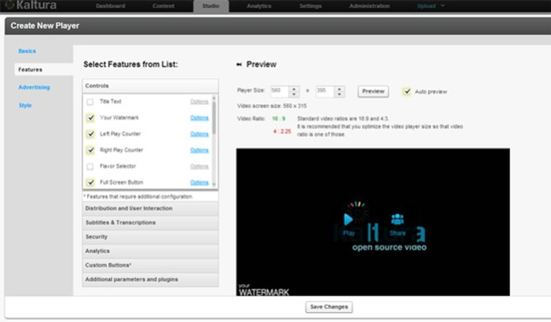The width and height of the screenshot is (551, 322).
Task: Expand the Security section
Action: (150, 237)
